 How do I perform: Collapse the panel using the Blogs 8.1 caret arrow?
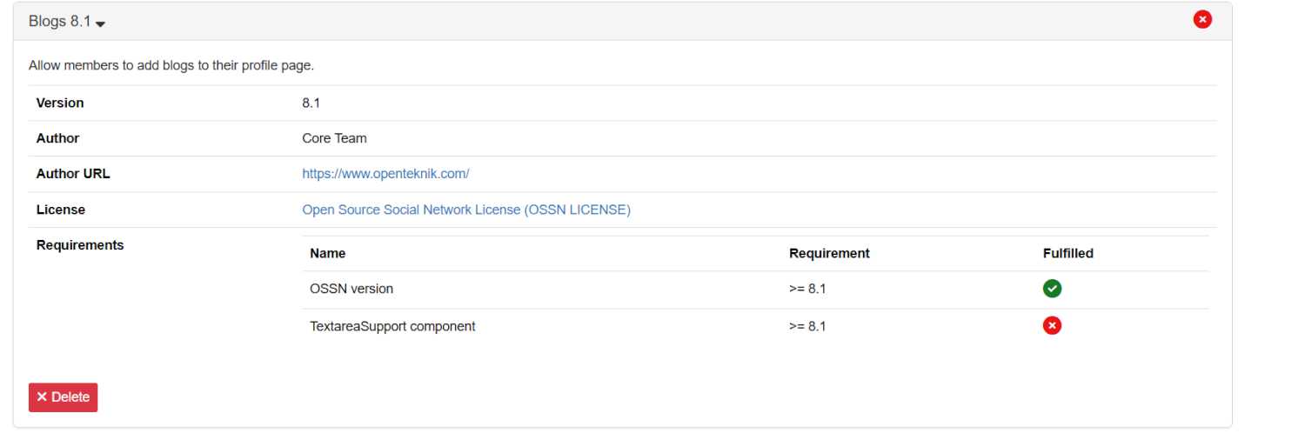(x=101, y=23)
